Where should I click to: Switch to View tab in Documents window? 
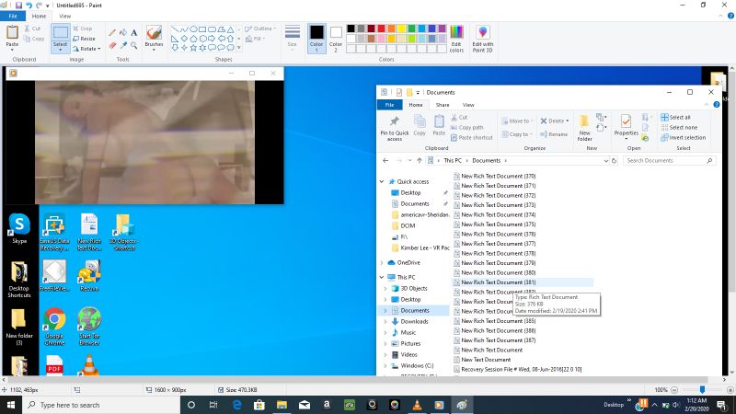468,105
